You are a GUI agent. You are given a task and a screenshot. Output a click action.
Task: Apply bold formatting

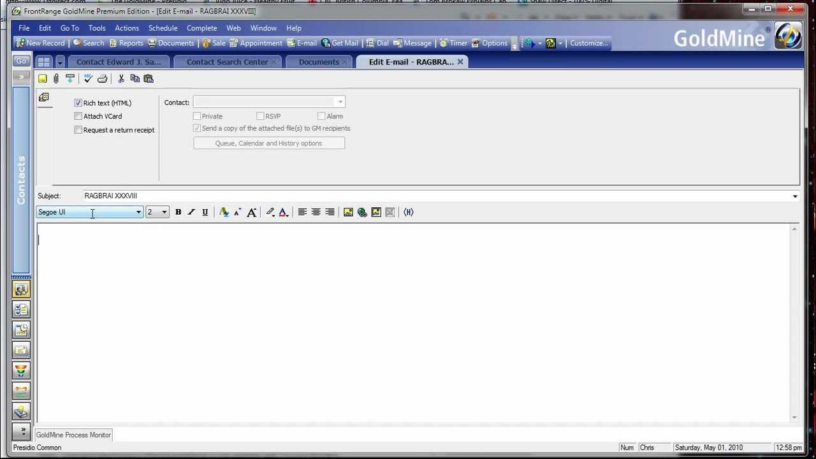(178, 212)
